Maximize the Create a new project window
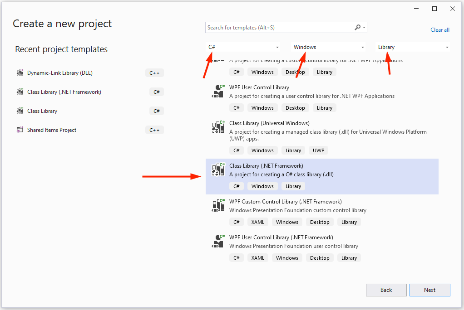Screen dimensions: 464x310 (x=434, y=9)
